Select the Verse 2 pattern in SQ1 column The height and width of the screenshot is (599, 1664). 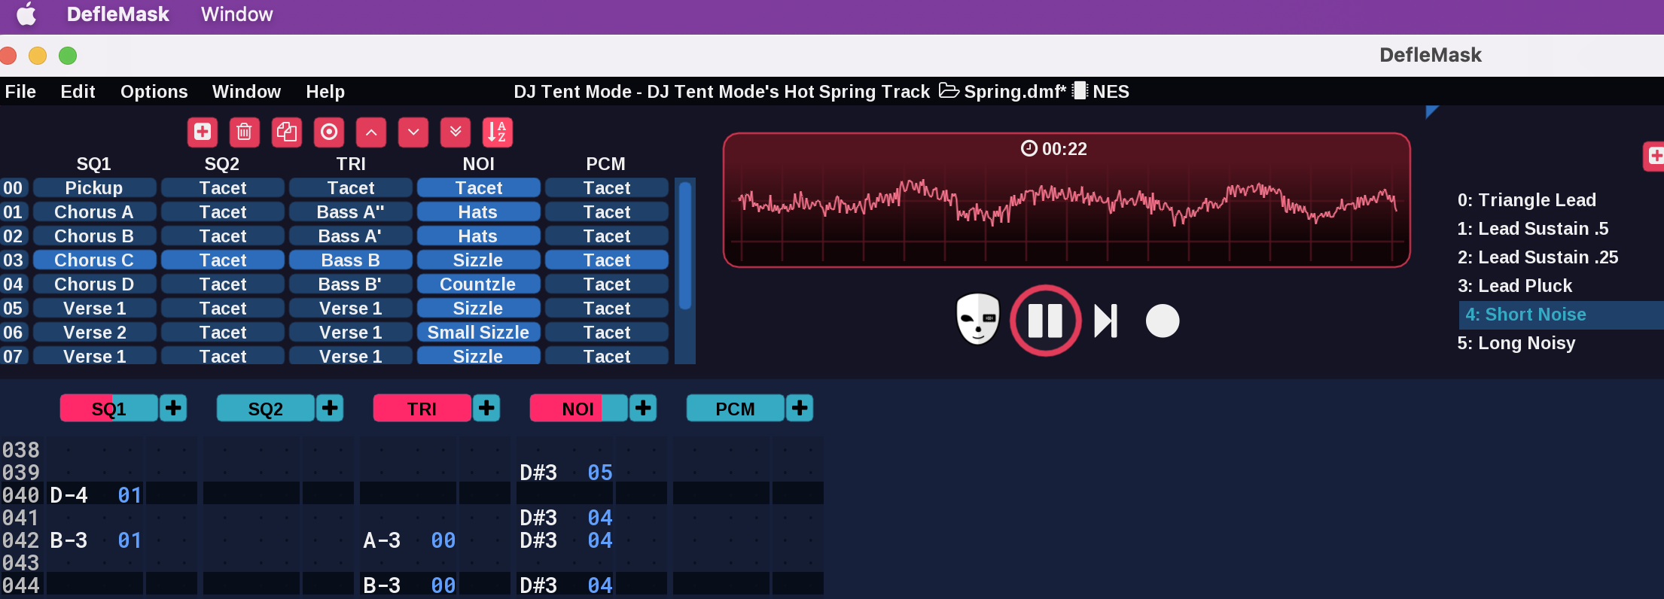94,332
